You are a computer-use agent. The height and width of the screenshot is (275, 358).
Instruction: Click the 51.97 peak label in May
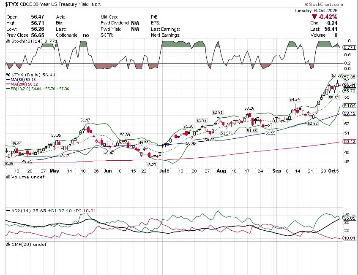pyautogui.click(x=85, y=120)
